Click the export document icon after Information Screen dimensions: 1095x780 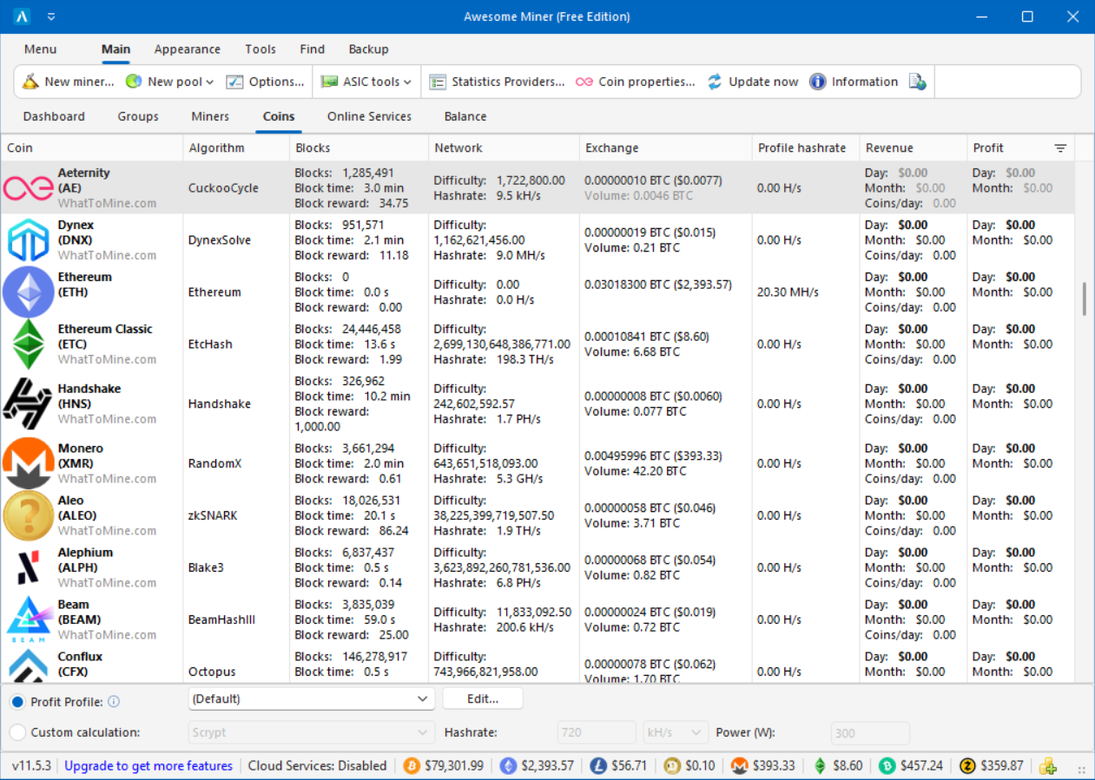917,82
